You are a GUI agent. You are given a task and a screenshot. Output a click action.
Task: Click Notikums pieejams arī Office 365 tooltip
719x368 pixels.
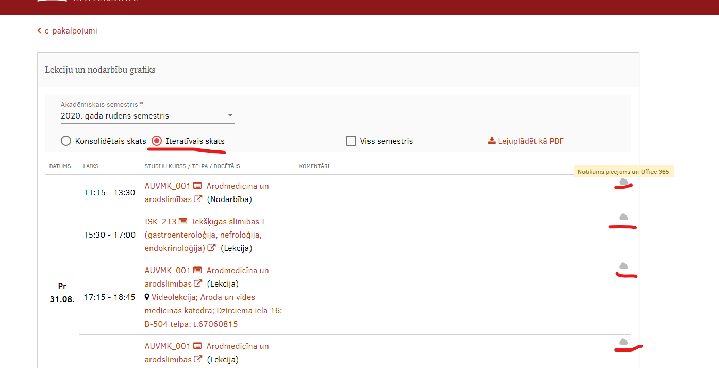(624, 172)
